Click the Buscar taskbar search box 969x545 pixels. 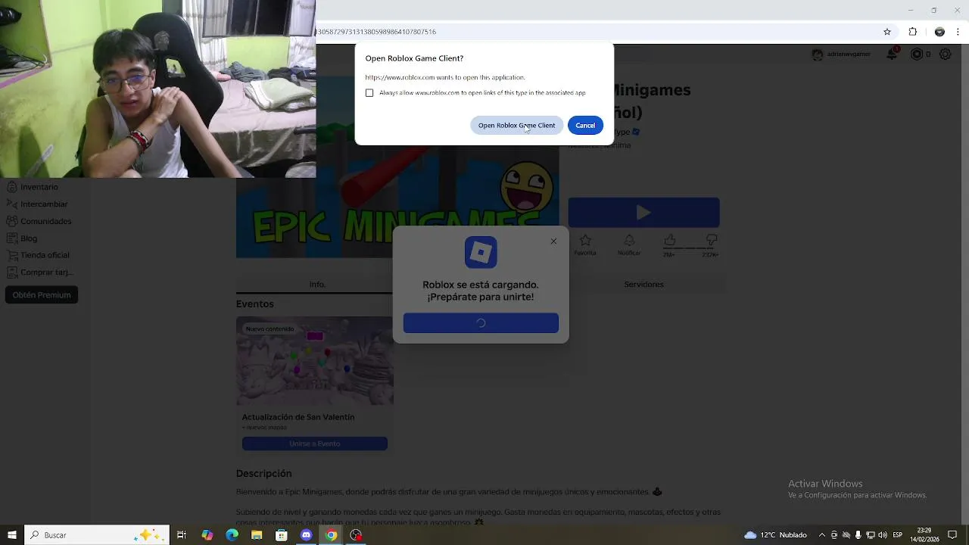tap(97, 535)
